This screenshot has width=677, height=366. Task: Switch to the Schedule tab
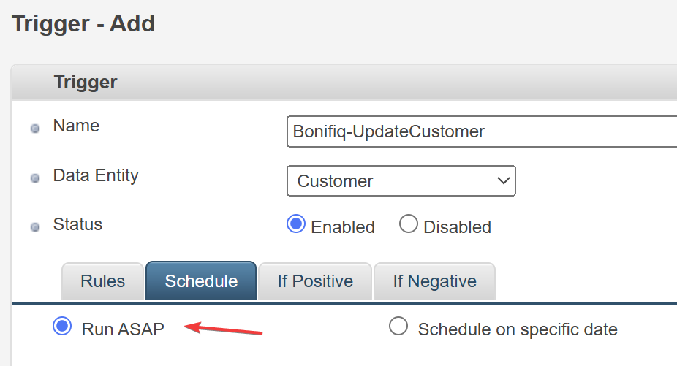pyautogui.click(x=201, y=281)
